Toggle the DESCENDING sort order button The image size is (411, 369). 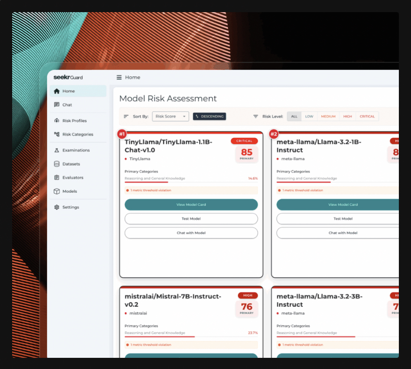coord(209,117)
